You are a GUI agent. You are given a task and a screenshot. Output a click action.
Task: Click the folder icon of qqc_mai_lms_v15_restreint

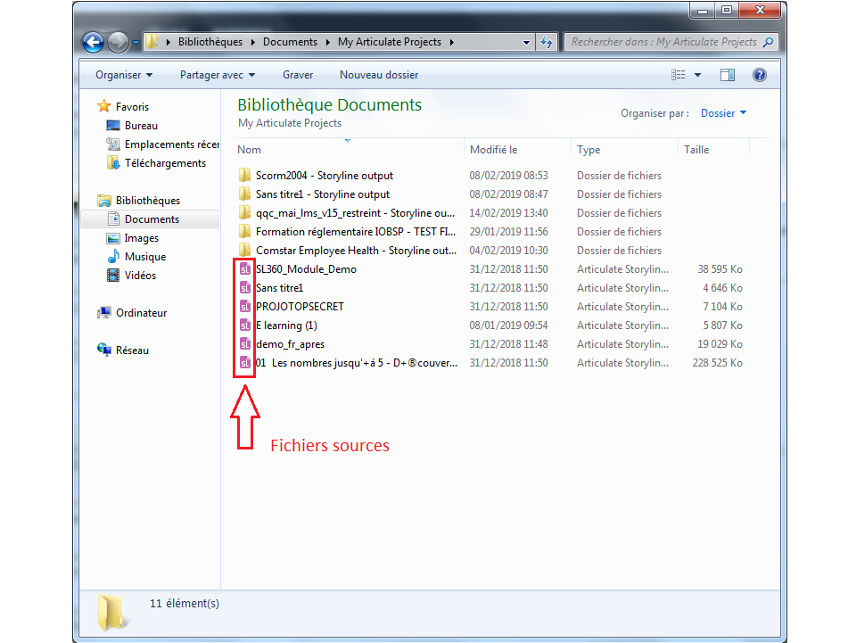coord(244,213)
